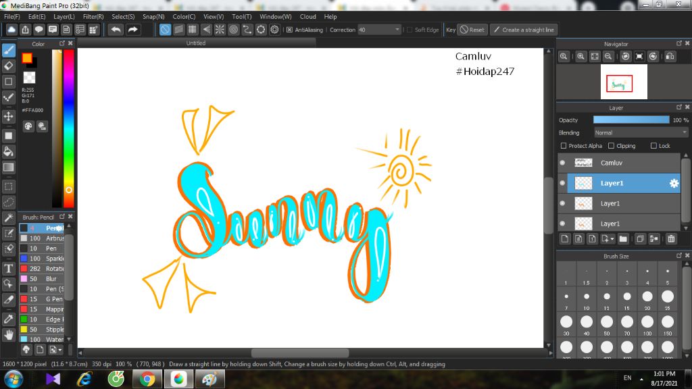Select the Brush tool in left toolbar
This screenshot has height=389, width=692.
pos(8,50)
